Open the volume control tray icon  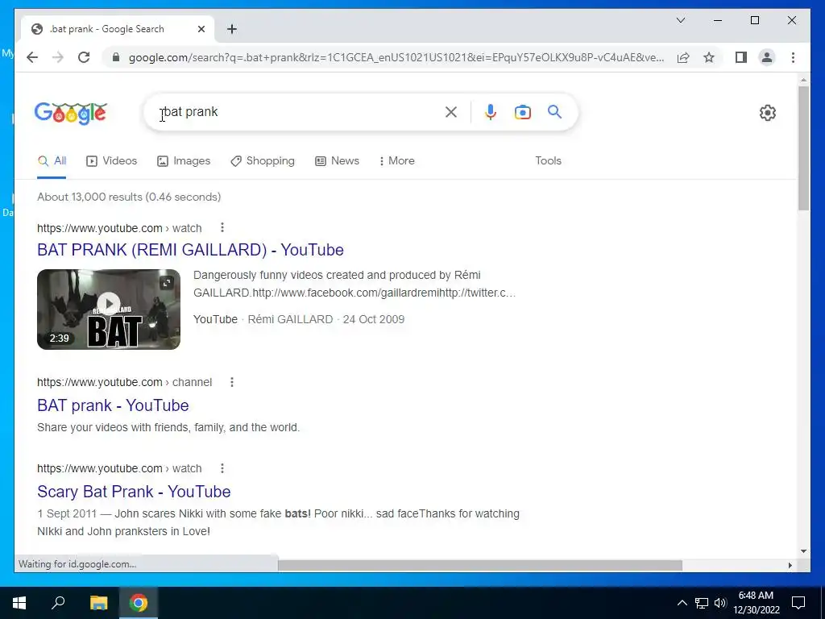tap(720, 603)
